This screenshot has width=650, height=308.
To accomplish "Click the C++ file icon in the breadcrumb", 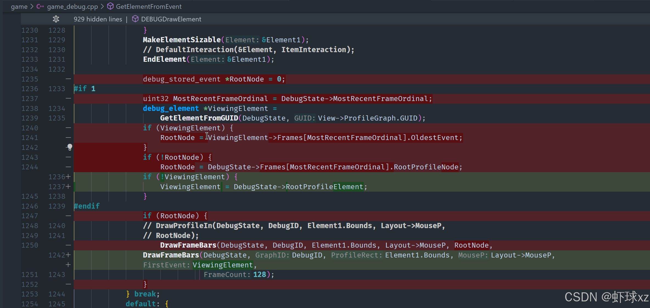I will click(40, 6).
